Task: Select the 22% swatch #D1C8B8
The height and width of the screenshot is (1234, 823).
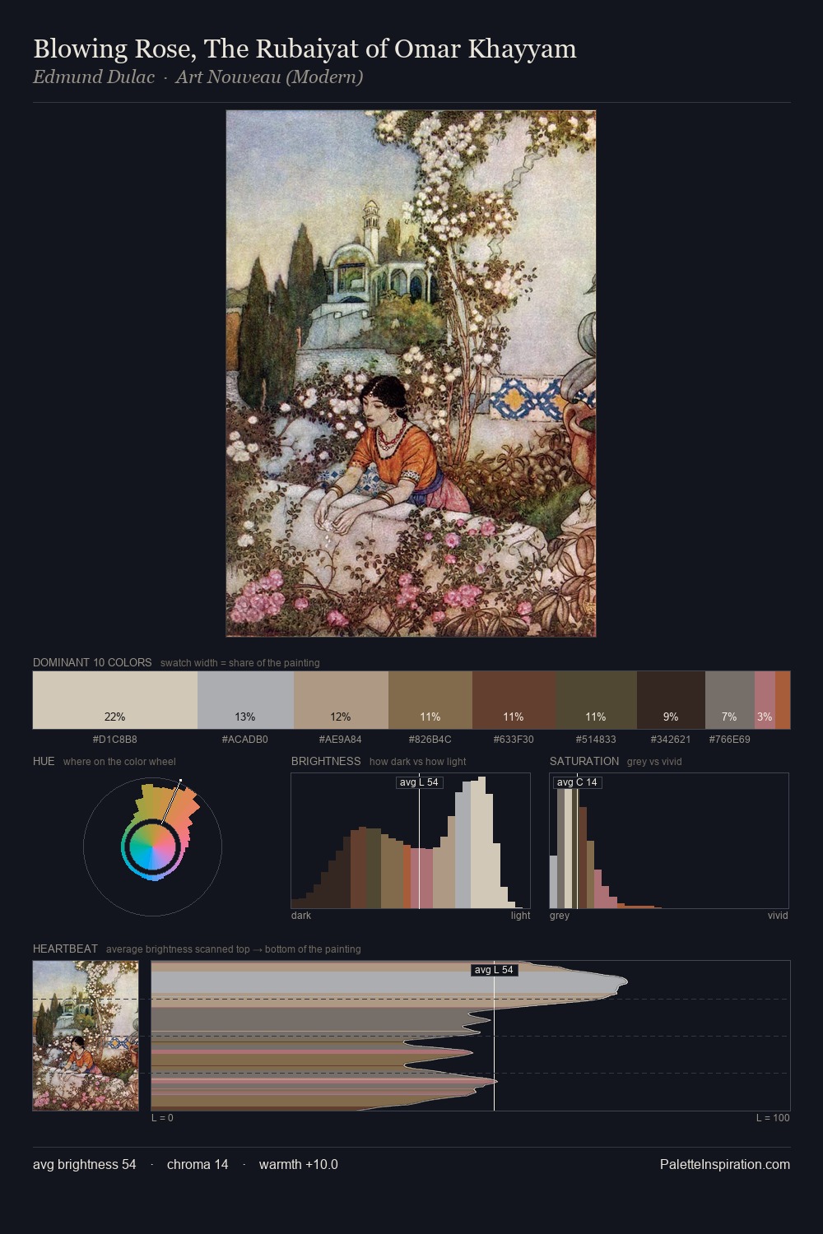Action: [x=115, y=700]
